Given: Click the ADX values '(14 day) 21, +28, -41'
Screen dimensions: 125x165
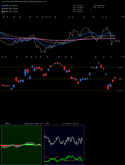Looking at the screenshot, I should coord(70,123).
